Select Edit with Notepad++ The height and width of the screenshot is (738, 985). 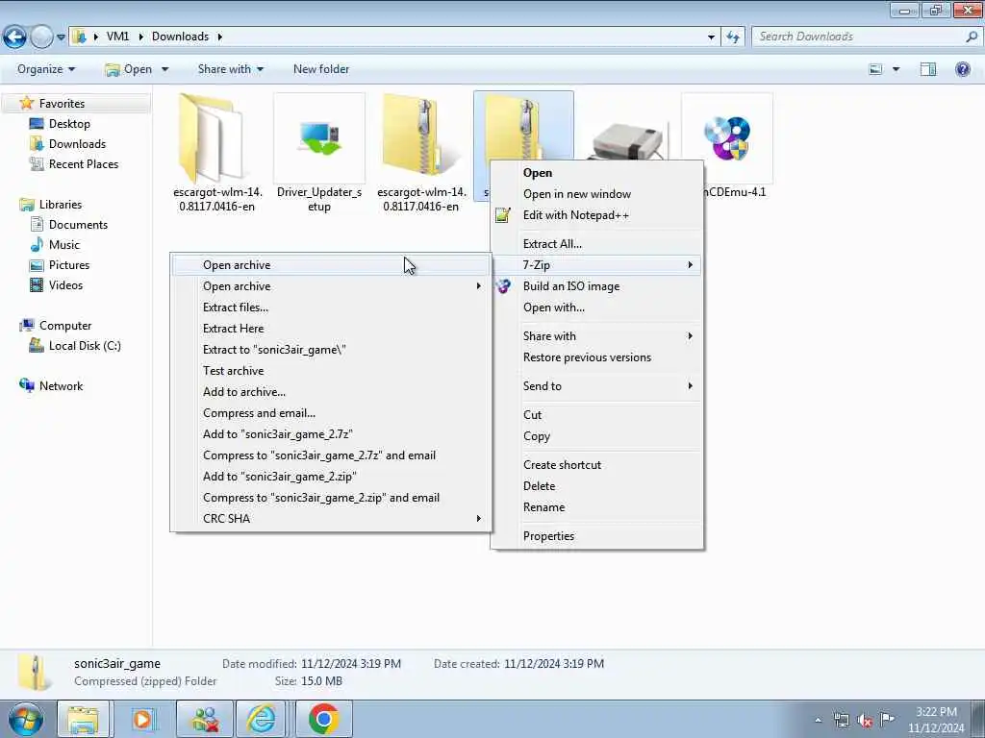pos(596,215)
